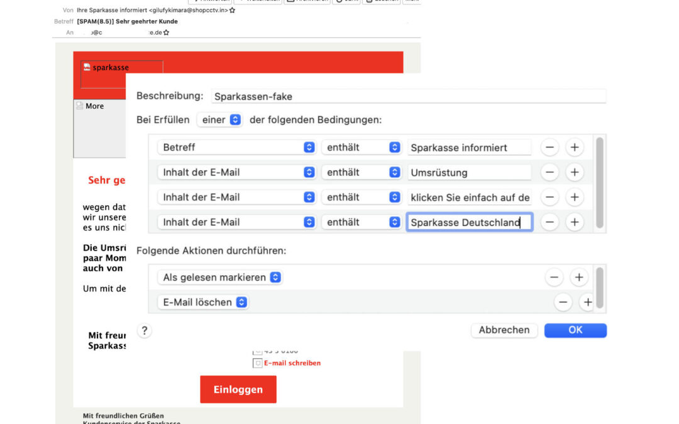This screenshot has height=424, width=679.
Task: Remove the 'Sparkasse informiert' condition row
Action: pyautogui.click(x=549, y=148)
